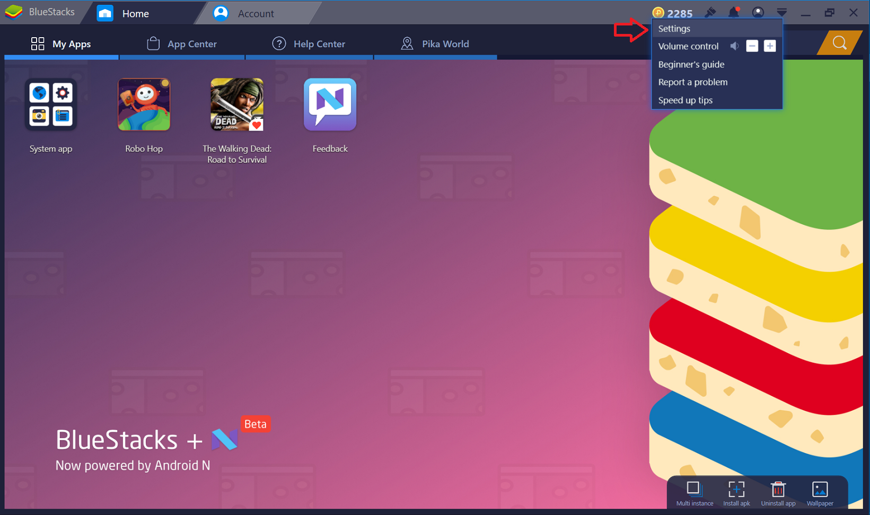The height and width of the screenshot is (515, 870).
Task: Select the Home window tab
Action: pyautogui.click(x=143, y=13)
